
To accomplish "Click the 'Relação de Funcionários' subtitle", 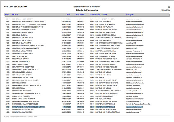I will click(87, 10).
